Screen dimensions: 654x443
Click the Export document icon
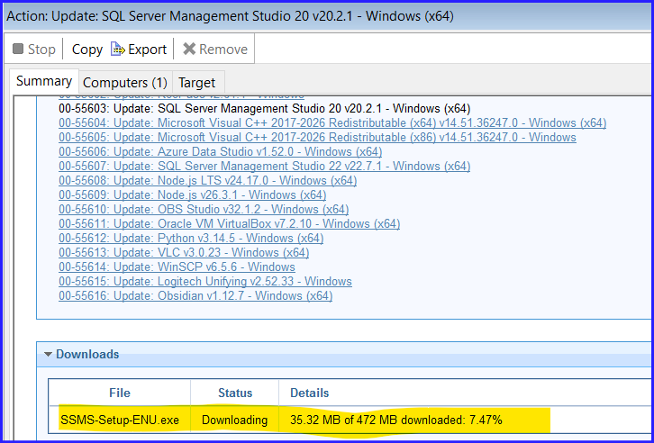[118, 50]
